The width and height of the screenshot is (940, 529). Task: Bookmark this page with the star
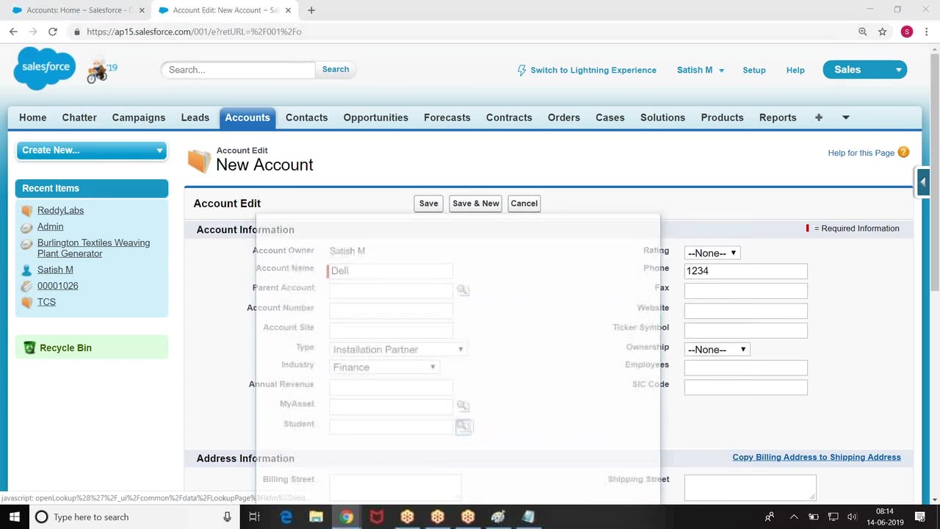pyautogui.click(x=883, y=32)
